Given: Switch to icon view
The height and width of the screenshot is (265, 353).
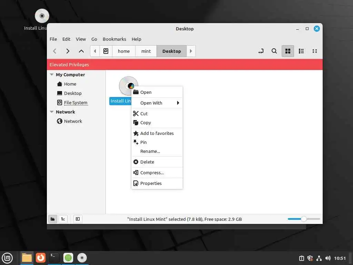Looking at the screenshot, I should (x=288, y=51).
